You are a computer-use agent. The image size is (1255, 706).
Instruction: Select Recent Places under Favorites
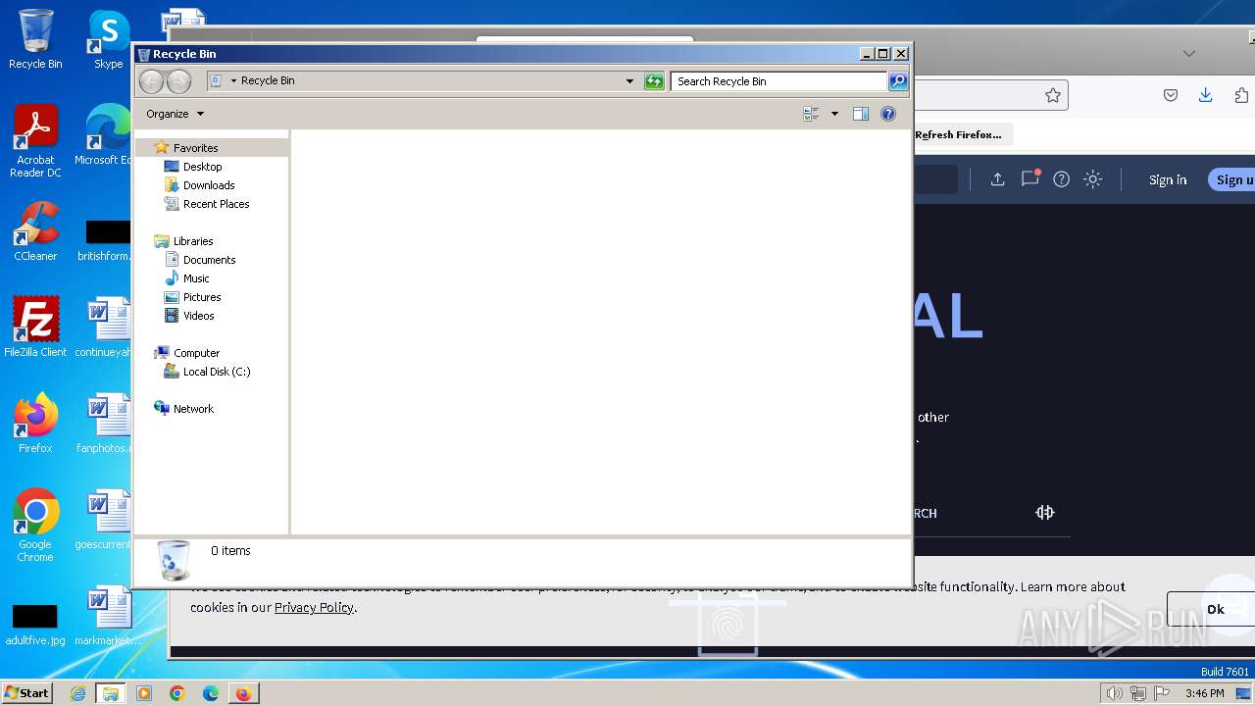[216, 204]
